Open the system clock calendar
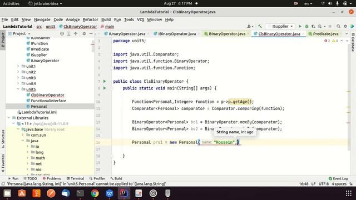The image size is (356, 200). click(178, 3)
